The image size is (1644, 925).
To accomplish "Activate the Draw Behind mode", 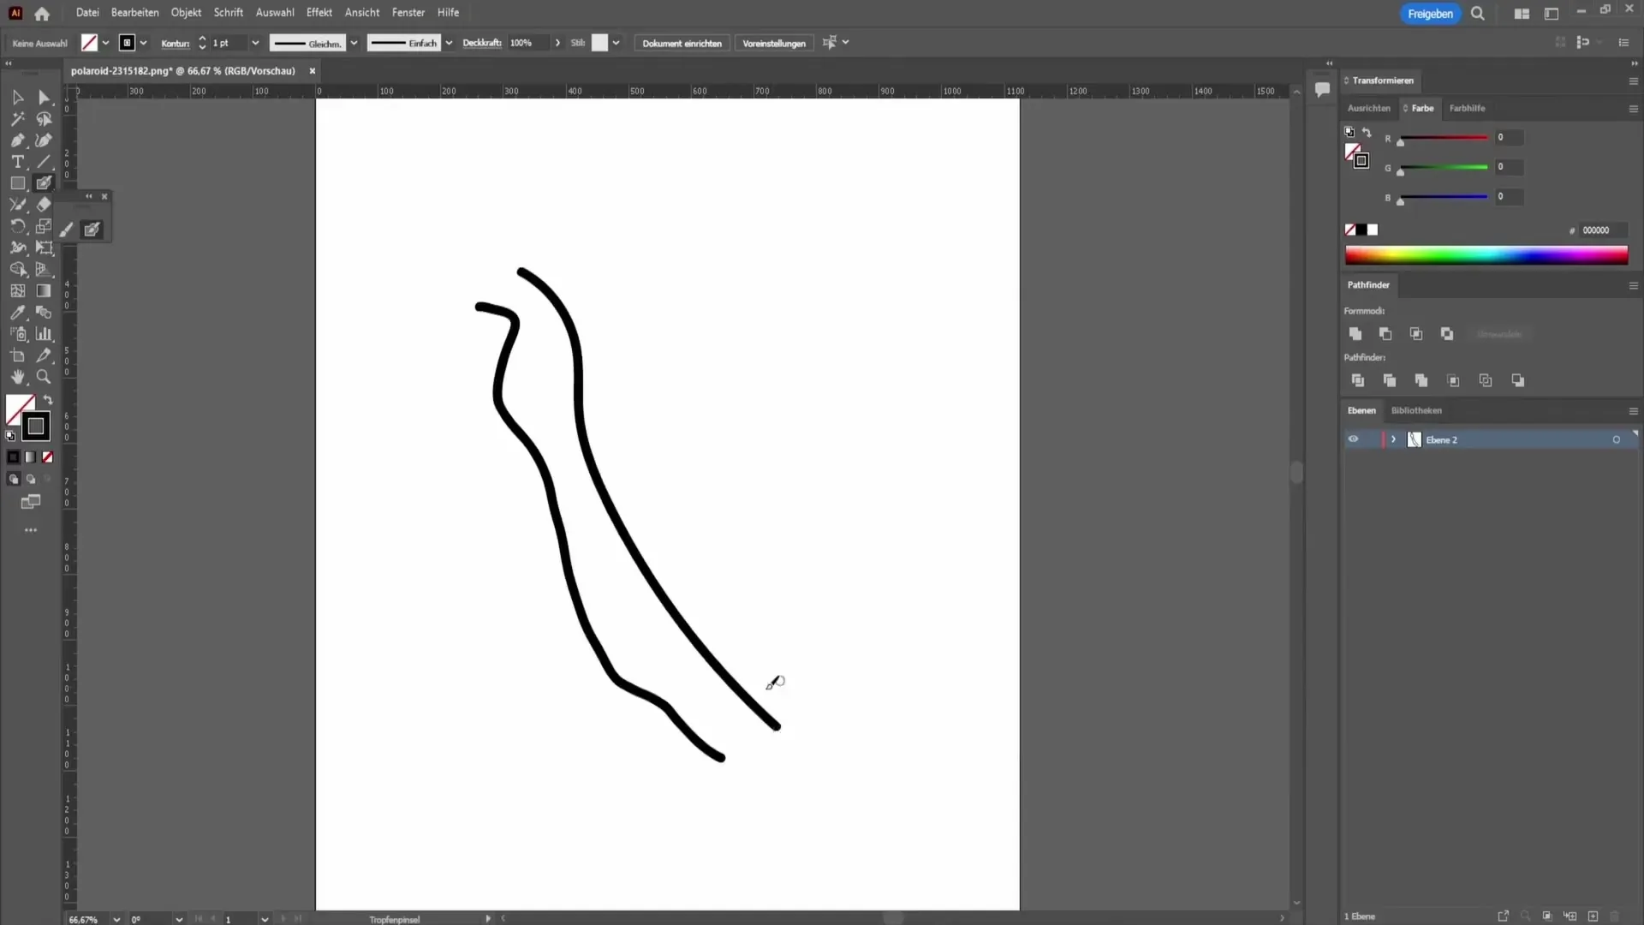I will [x=31, y=480].
